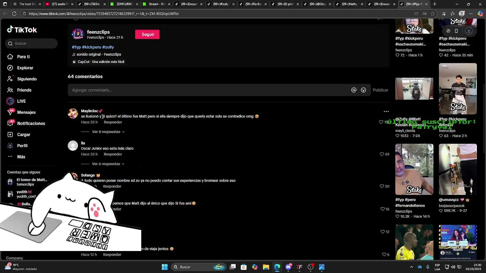The image size is (486, 273).
Task: Open the Para ti feed
Action: coord(23,57)
